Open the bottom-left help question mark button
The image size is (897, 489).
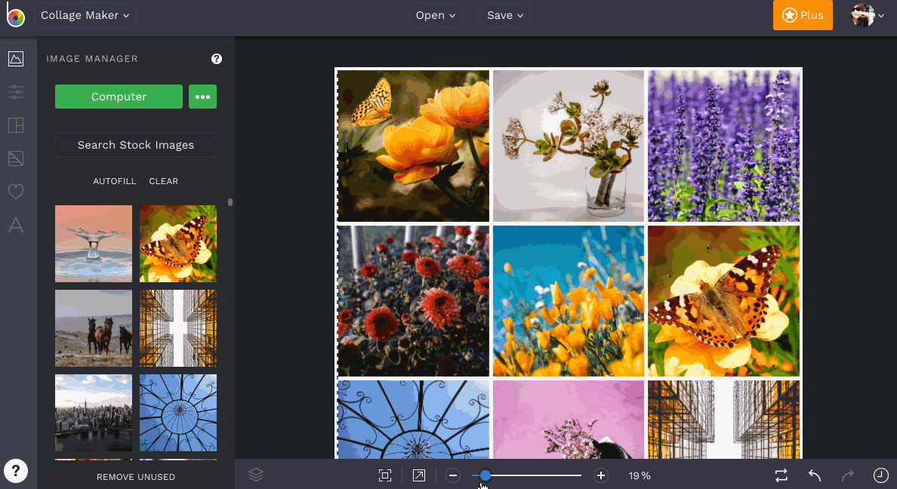coord(16,472)
